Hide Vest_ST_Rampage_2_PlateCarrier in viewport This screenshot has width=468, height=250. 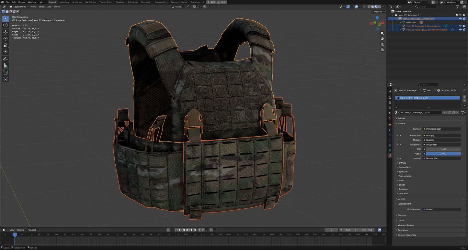pyautogui.click(x=460, y=19)
